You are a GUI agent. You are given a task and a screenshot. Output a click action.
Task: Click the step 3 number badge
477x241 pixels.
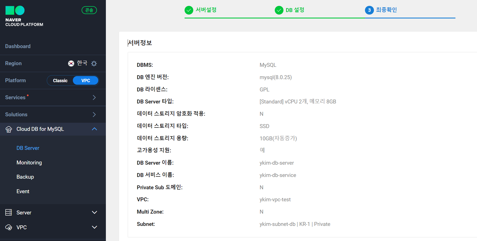[x=369, y=10]
